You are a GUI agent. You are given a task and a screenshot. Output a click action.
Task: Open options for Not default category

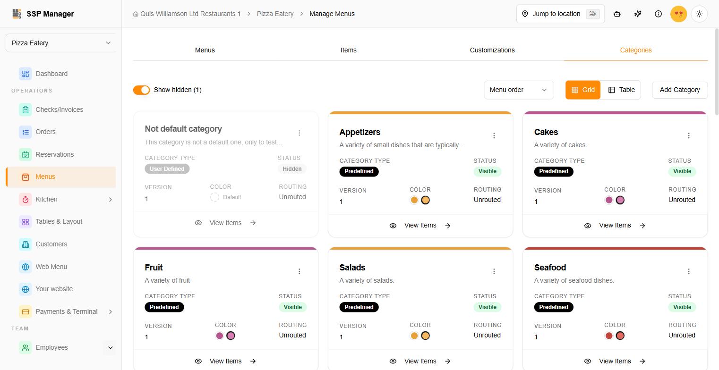coord(300,133)
